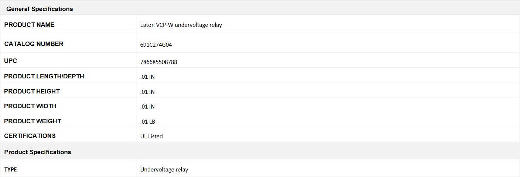The image size is (520, 177).
Task: Click the weight value .01 LB
Action: tap(147, 122)
